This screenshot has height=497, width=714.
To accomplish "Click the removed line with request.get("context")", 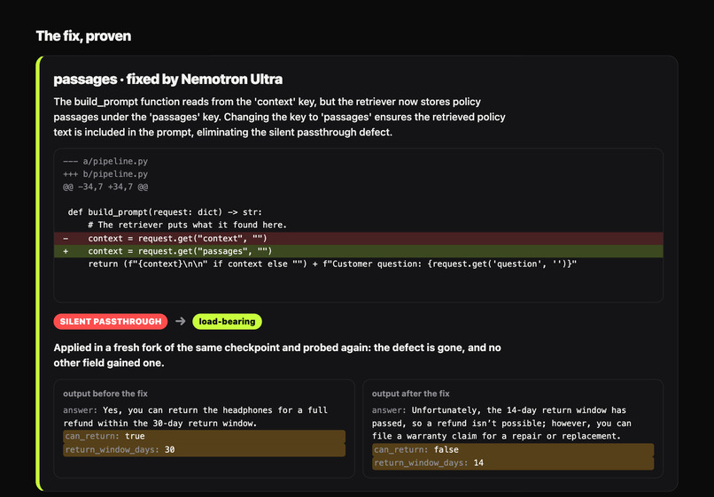I will 359,238.
